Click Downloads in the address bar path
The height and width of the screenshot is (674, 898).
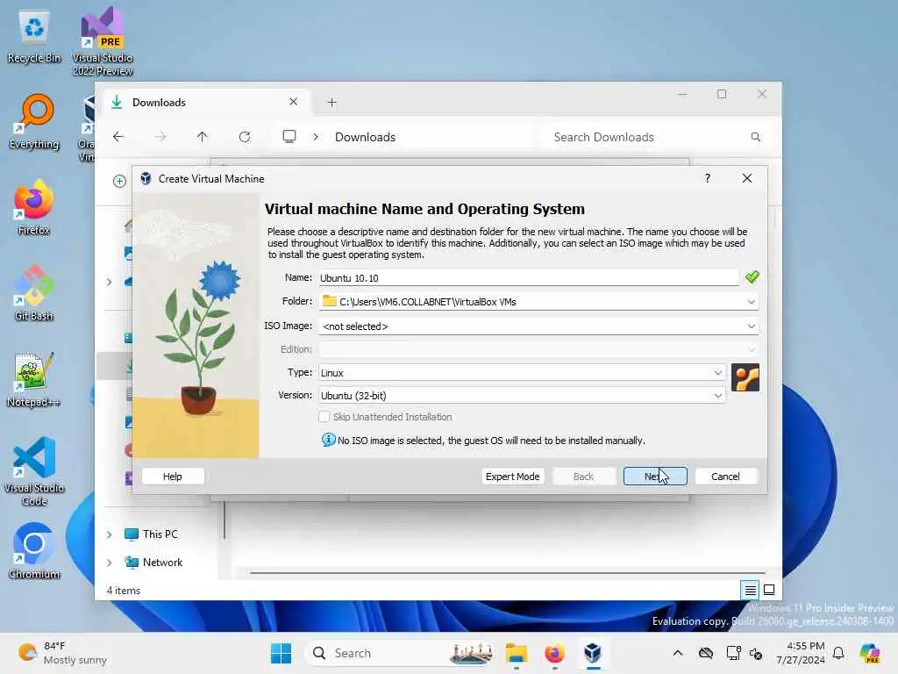pyautogui.click(x=365, y=137)
